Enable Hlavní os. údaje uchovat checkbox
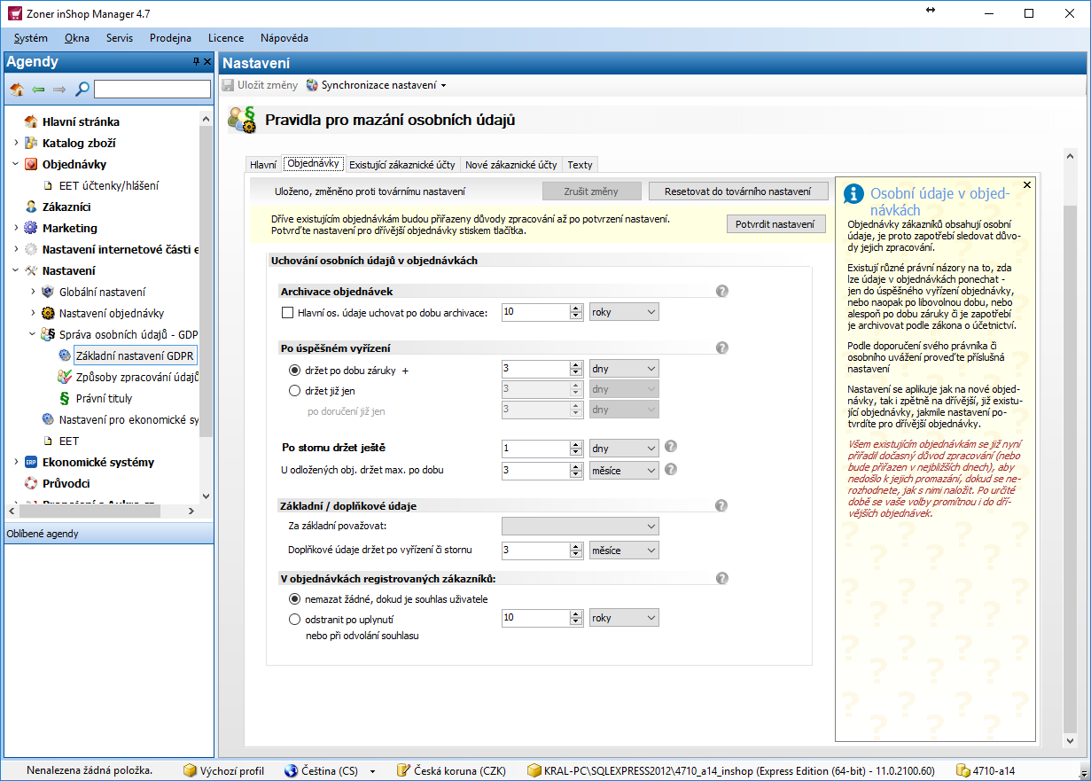Screen dimensions: 1091x781 [x=287, y=312]
